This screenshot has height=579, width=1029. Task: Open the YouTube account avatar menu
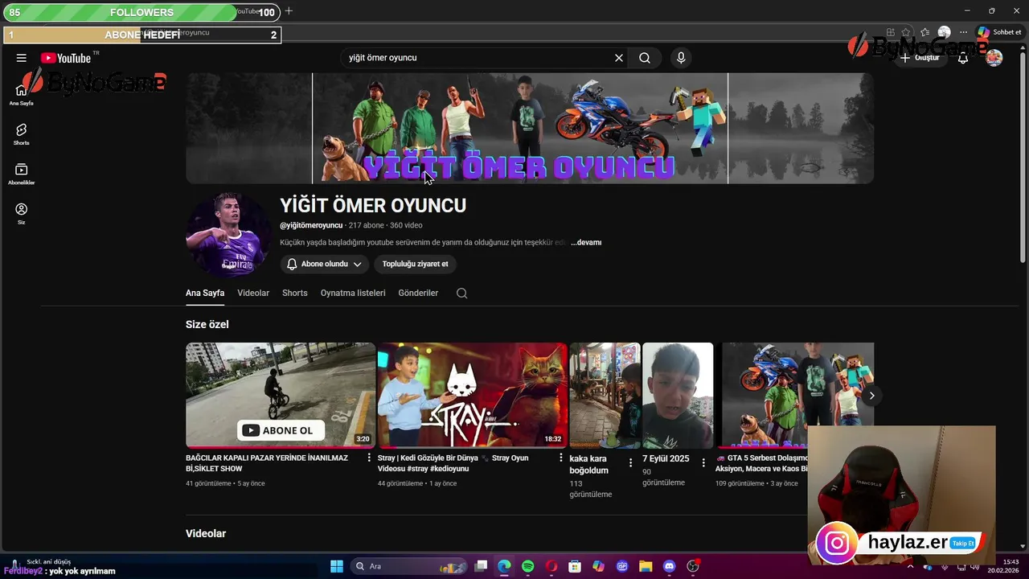pyautogui.click(x=994, y=58)
